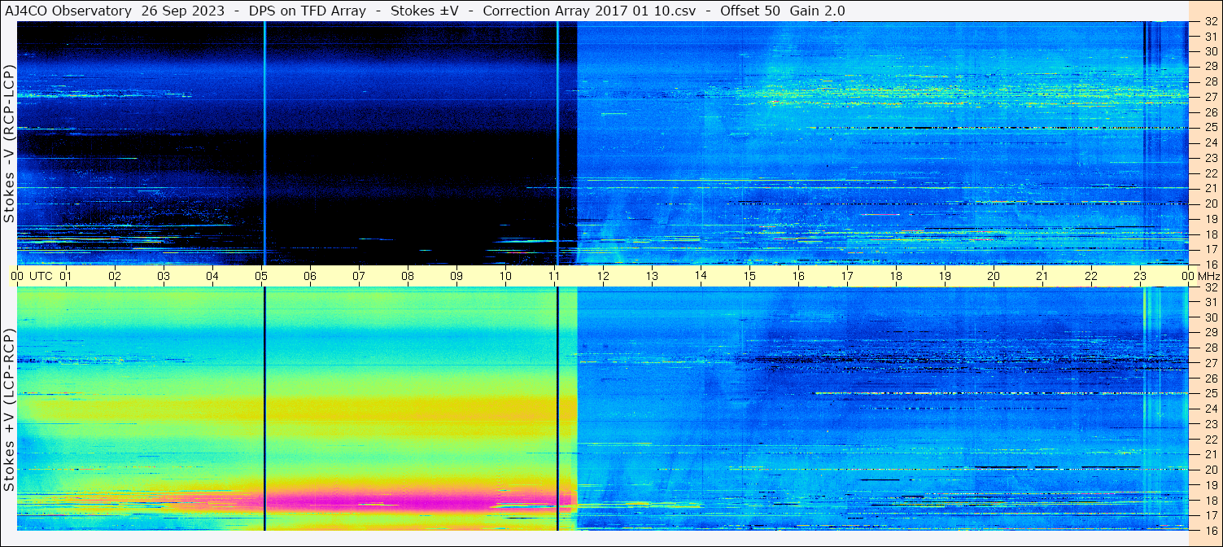
Task: Select the '23' hour tick on time axis
Action: (1140, 276)
